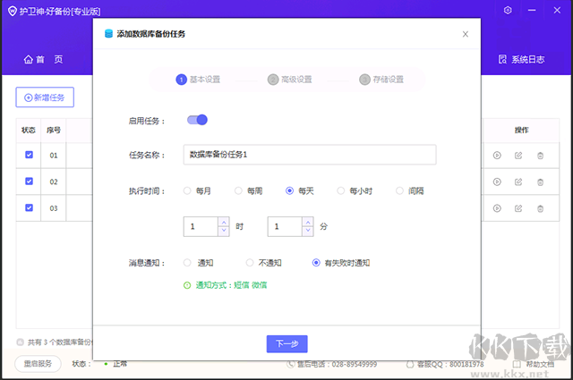Screen dimensions: 573x380
Task: Toggle the 启用任务 switch
Action: (x=197, y=120)
